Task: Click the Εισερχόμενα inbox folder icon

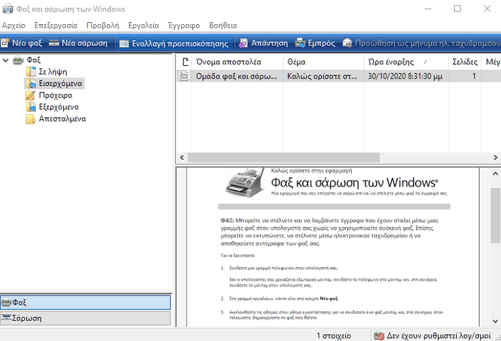Action: [x=31, y=84]
